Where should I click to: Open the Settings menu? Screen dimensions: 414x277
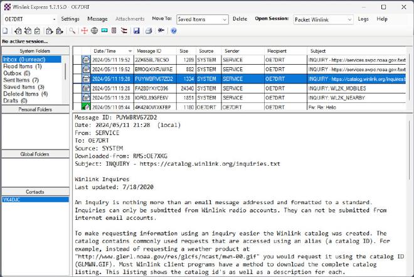coord(70,19)
